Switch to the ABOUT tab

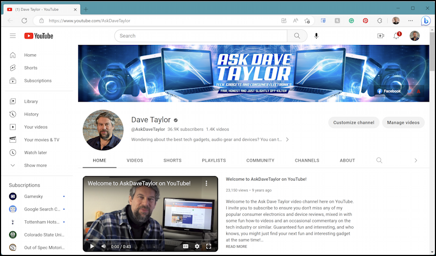pos(347,161)
